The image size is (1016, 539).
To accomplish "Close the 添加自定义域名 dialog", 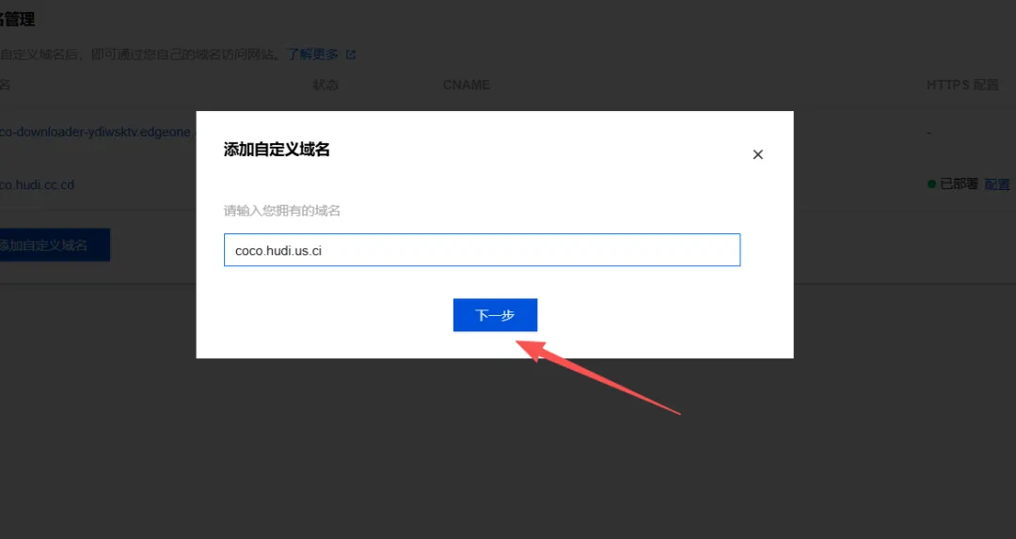I will [x=757, y=154].
